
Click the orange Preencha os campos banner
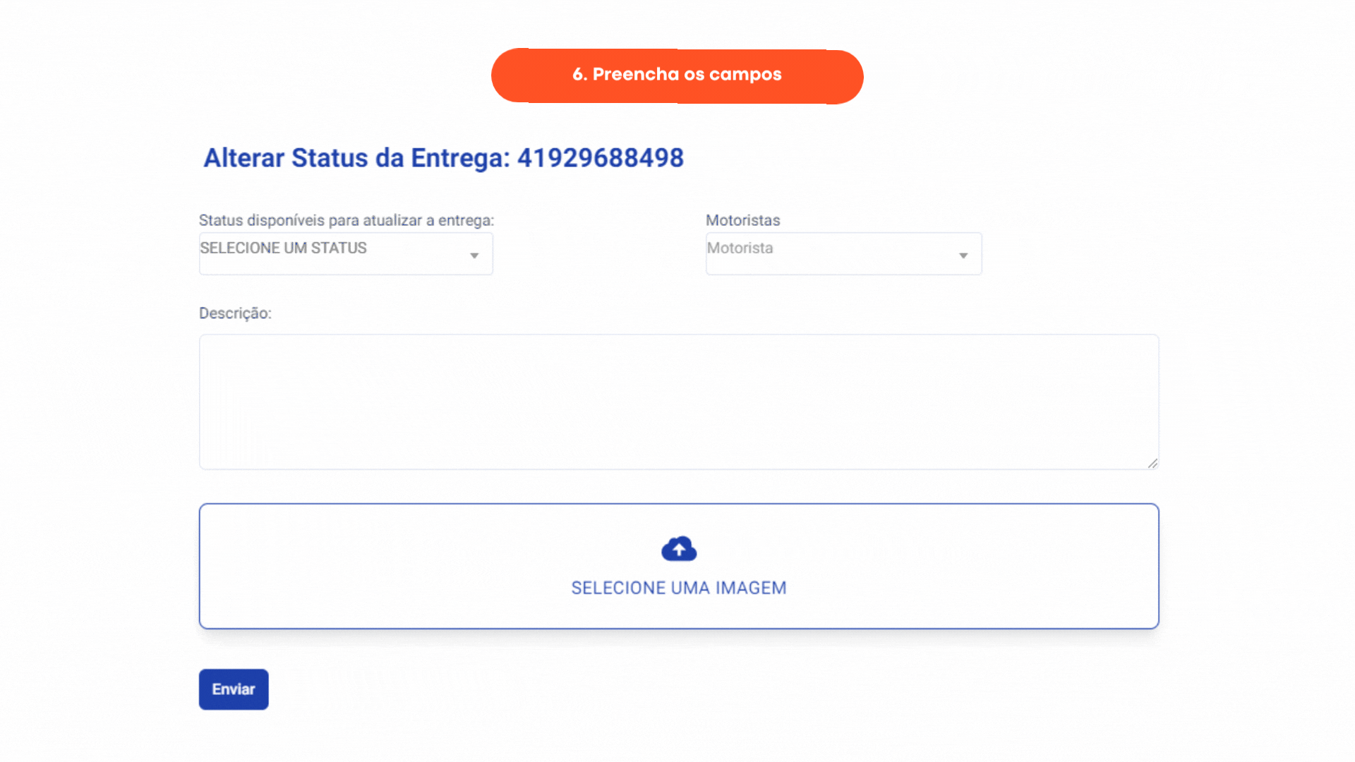677,76
